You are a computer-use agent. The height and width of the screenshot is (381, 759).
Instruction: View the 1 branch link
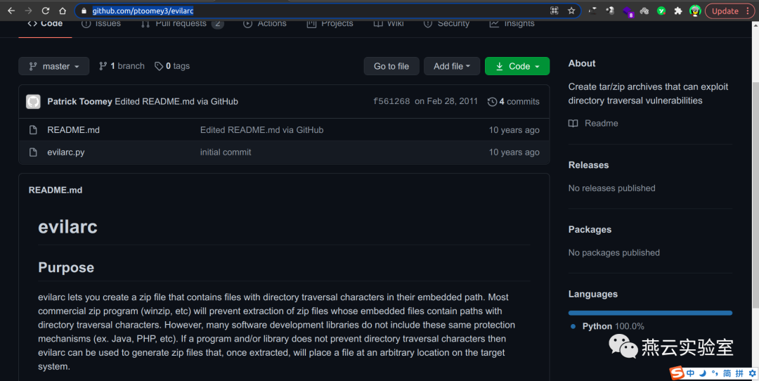click(x=122, y=66)
